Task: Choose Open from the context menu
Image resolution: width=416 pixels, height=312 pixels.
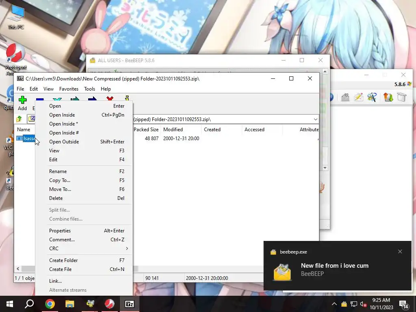Action: [x=84, y=106]
